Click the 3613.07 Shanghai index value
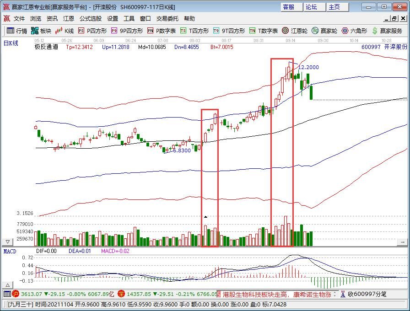This screenshot has width=410, height=311. tap(32, 294)
